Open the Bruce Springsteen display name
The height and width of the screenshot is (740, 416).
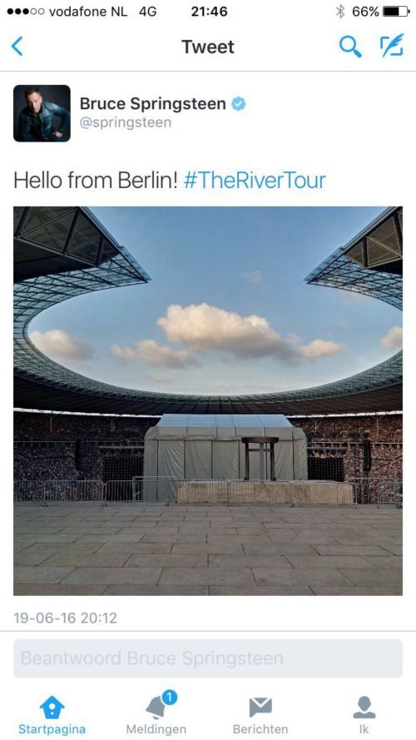click(153, 104)
